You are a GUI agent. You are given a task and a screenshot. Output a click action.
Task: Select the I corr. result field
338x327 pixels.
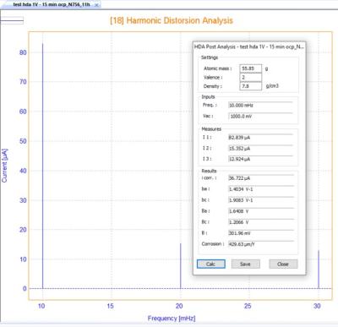point(260,178)
